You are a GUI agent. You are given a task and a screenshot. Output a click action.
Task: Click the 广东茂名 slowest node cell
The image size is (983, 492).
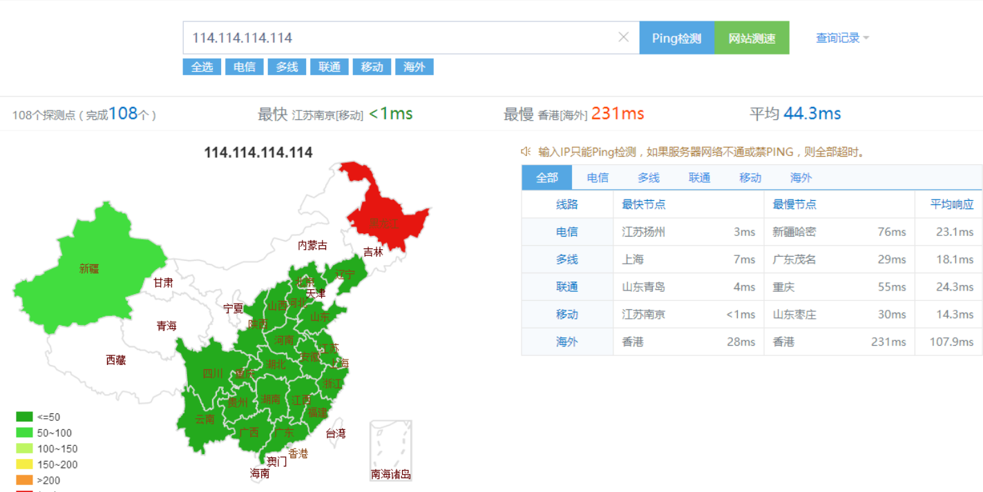(x=839, y=259)
